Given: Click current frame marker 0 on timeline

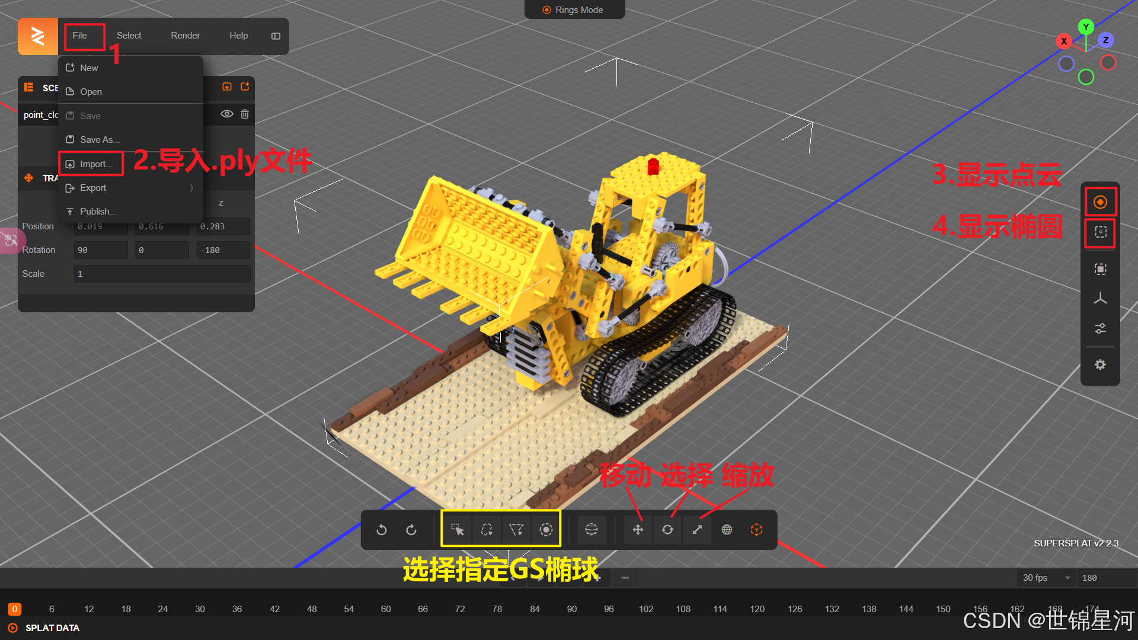Looking at the screenshot, I should 15,609.
